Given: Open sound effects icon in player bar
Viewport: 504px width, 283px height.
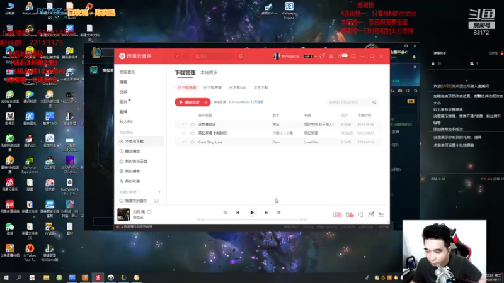Looking at the screenshot, I should point(350,214).
